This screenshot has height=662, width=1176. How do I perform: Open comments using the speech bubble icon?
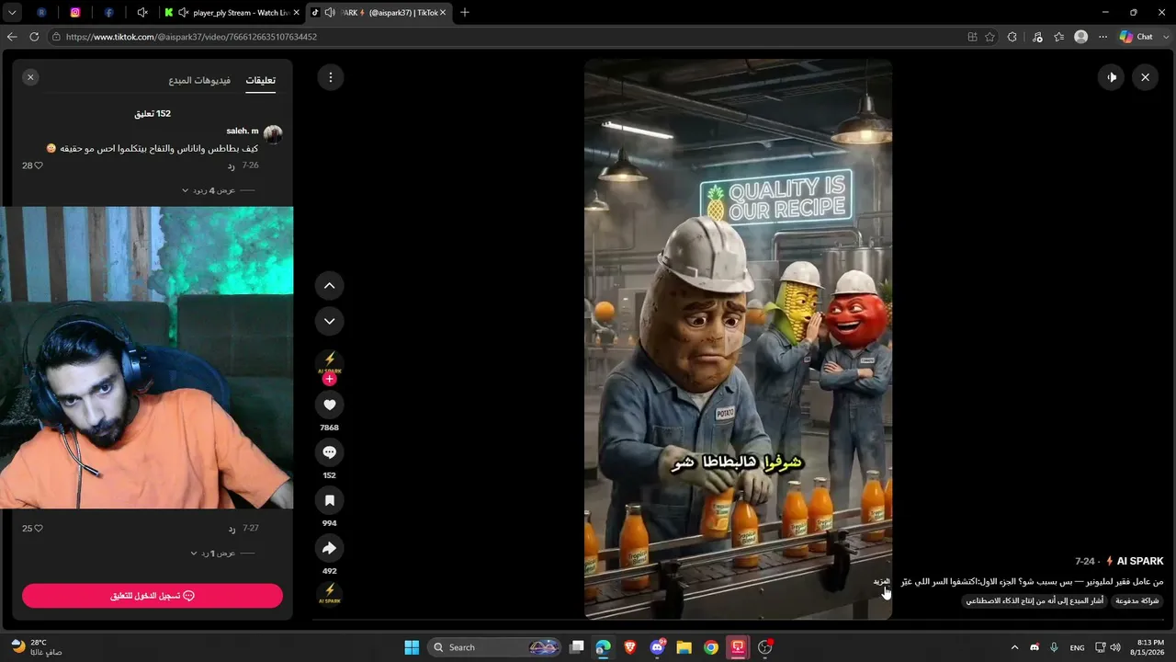[x=330, y=452]
